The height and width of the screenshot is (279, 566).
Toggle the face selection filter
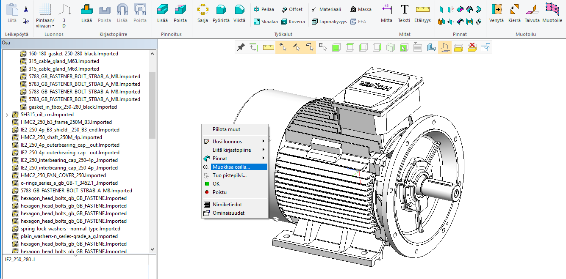pyautogui.click(x=310, y=48)
